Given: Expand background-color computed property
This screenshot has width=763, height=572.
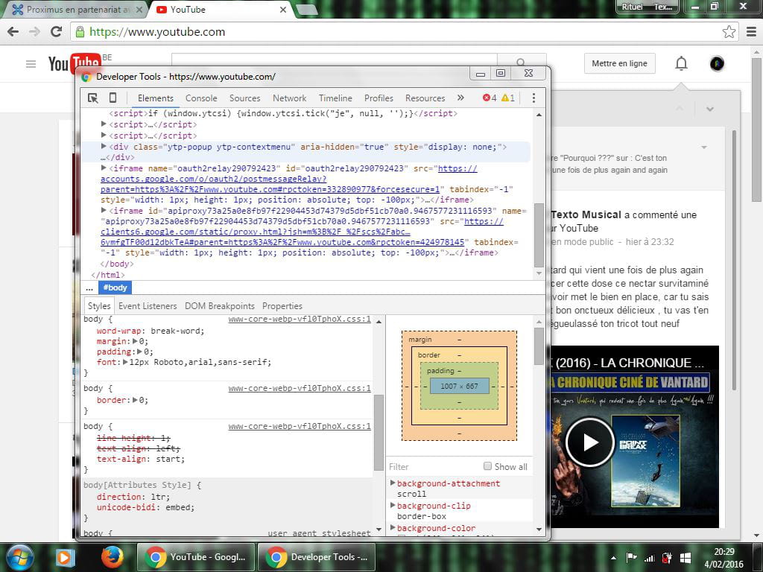Looking at the screenshot, I should pos(393,528).
